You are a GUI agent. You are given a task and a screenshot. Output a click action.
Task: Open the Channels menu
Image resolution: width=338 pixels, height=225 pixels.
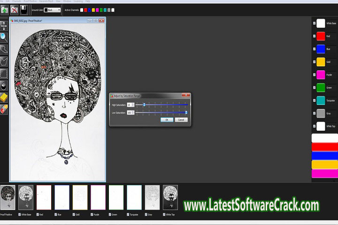pyautogui.click(x=16, y=1)
